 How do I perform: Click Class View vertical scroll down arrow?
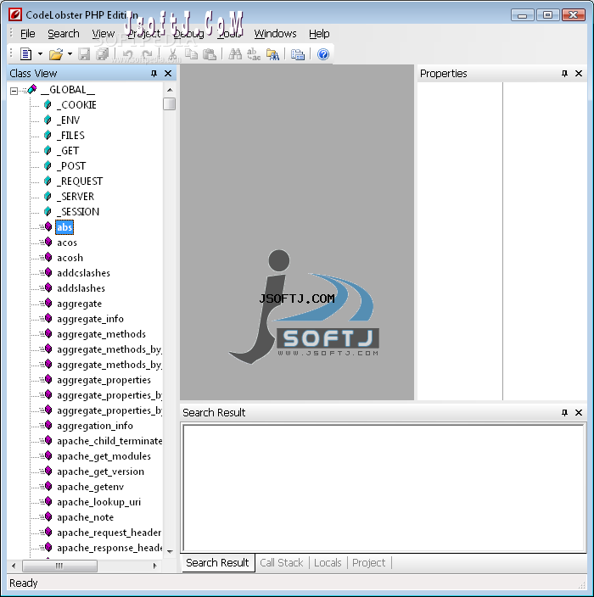(170, 552)
